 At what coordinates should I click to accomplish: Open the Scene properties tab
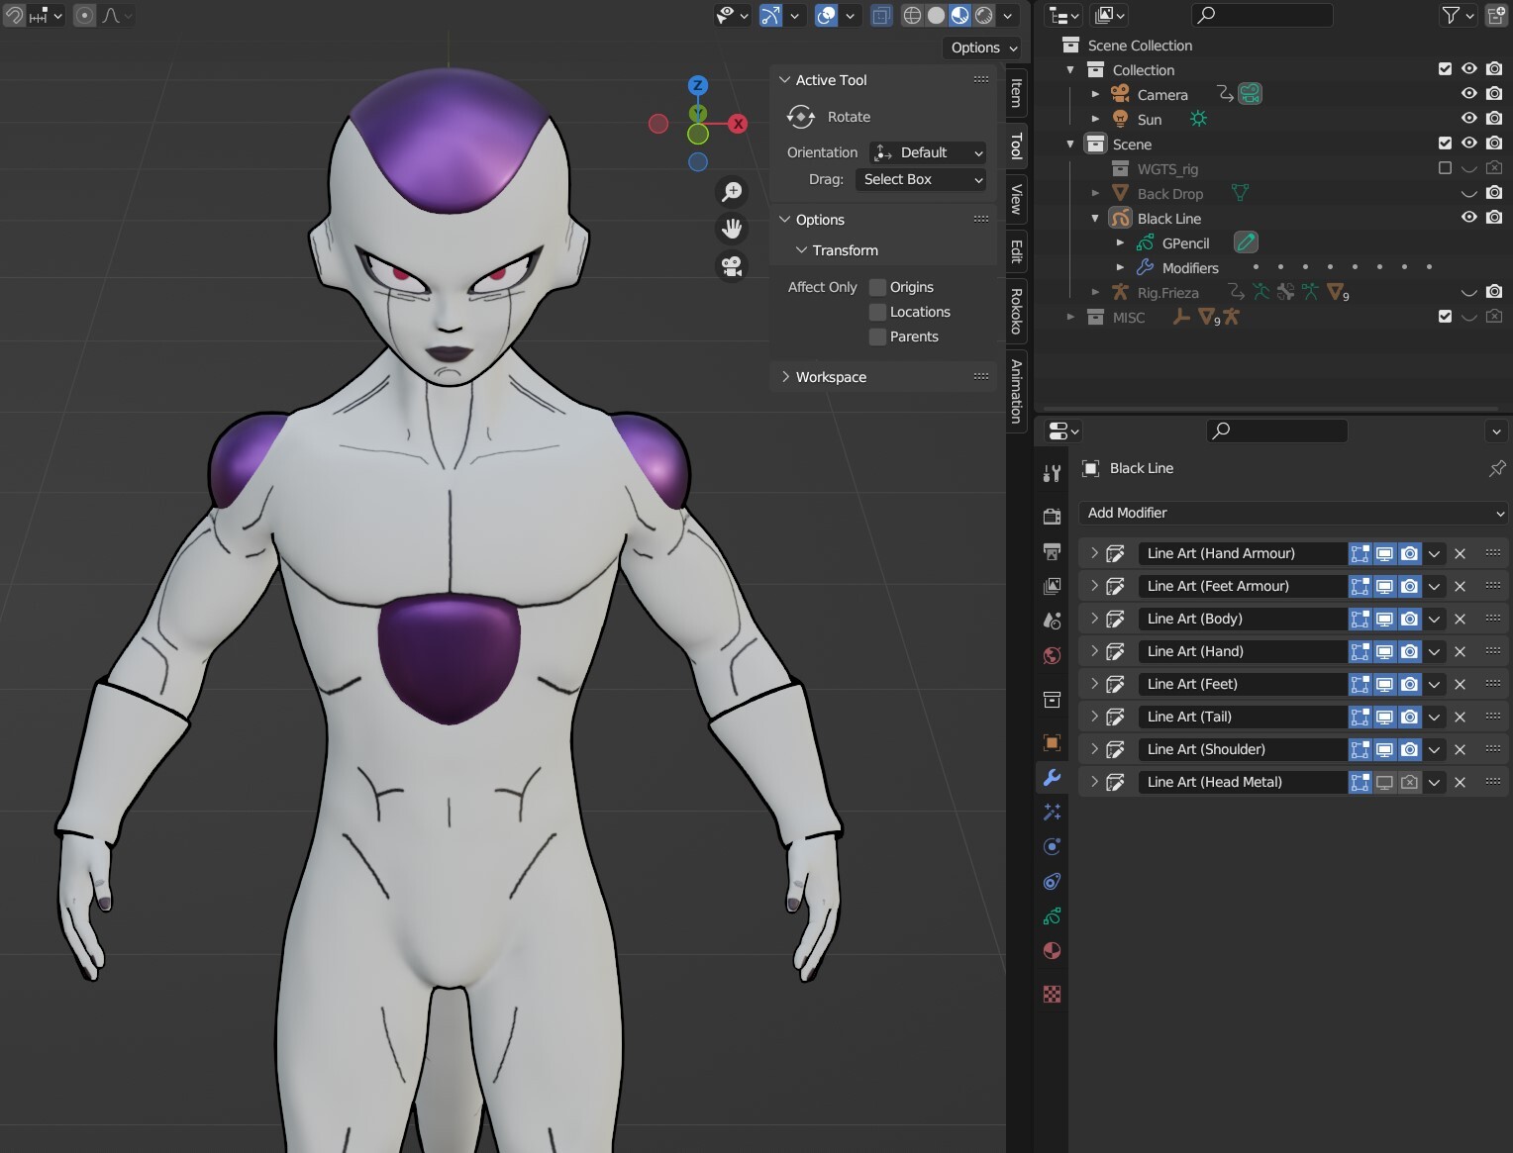1052,621
